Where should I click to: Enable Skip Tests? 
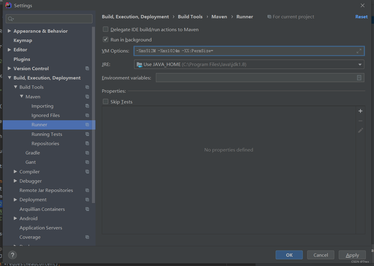(x=105, y=102)
